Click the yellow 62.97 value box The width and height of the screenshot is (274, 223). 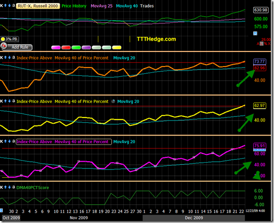(260, 106)
